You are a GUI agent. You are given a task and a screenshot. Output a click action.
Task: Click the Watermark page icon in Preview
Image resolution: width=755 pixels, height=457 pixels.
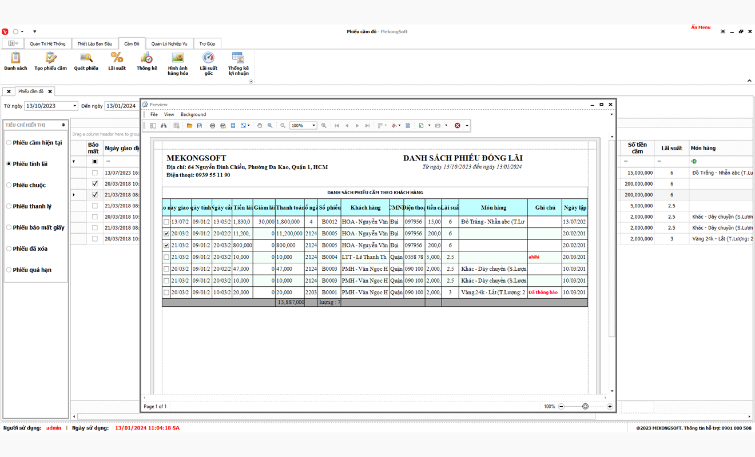(408, 126)
